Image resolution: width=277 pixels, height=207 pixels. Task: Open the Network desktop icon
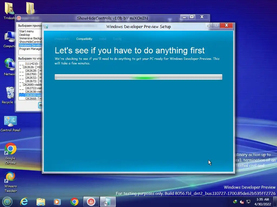pyautogui.click(x=9, y=67)
